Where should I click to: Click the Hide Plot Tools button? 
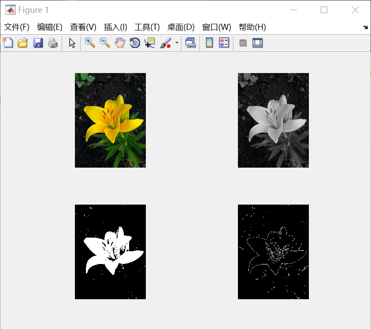pyautogui.click(x=243, y=43)
